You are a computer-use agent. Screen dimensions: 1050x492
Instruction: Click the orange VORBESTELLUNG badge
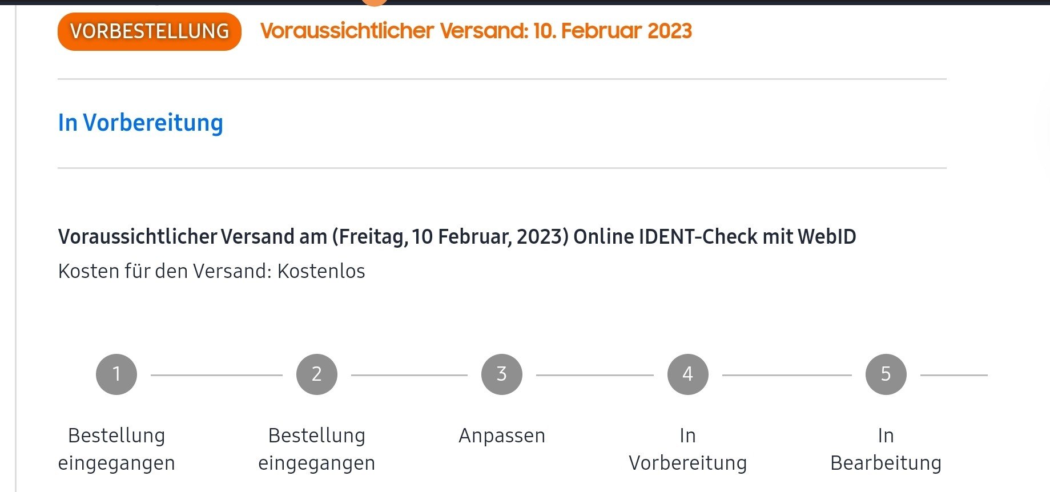(150, 31)
